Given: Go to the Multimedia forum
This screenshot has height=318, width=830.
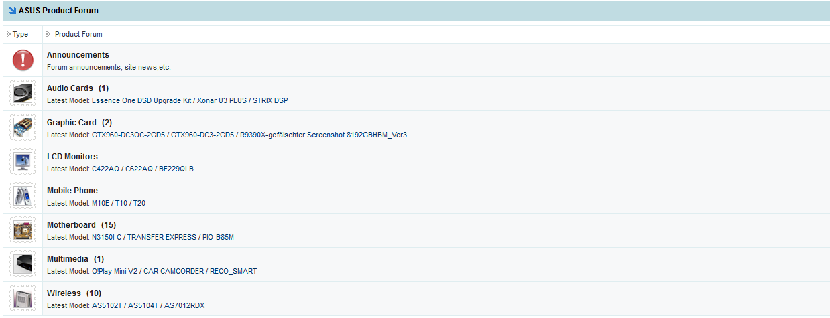Looking at the screenshot, I should point(68,259).
